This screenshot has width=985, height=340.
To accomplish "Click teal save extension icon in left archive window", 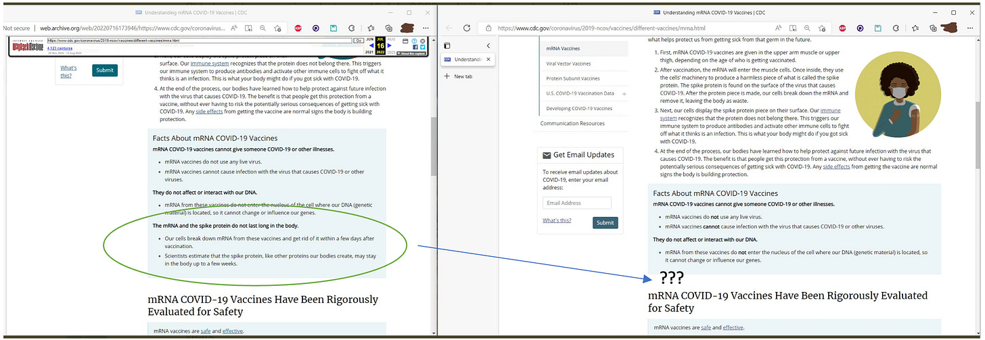I will tap(334, 28).
